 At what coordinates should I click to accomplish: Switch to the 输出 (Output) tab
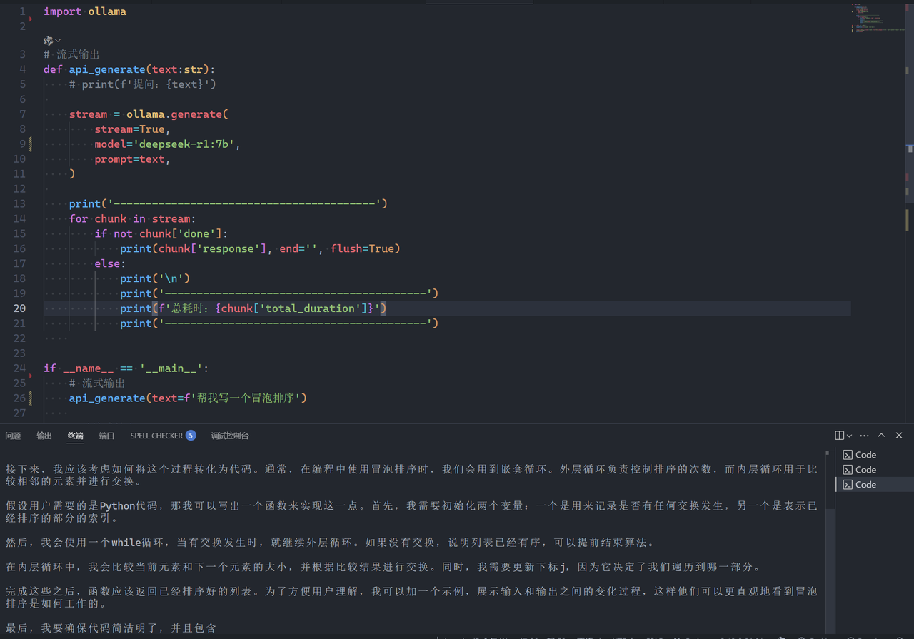tap(44, 436)
